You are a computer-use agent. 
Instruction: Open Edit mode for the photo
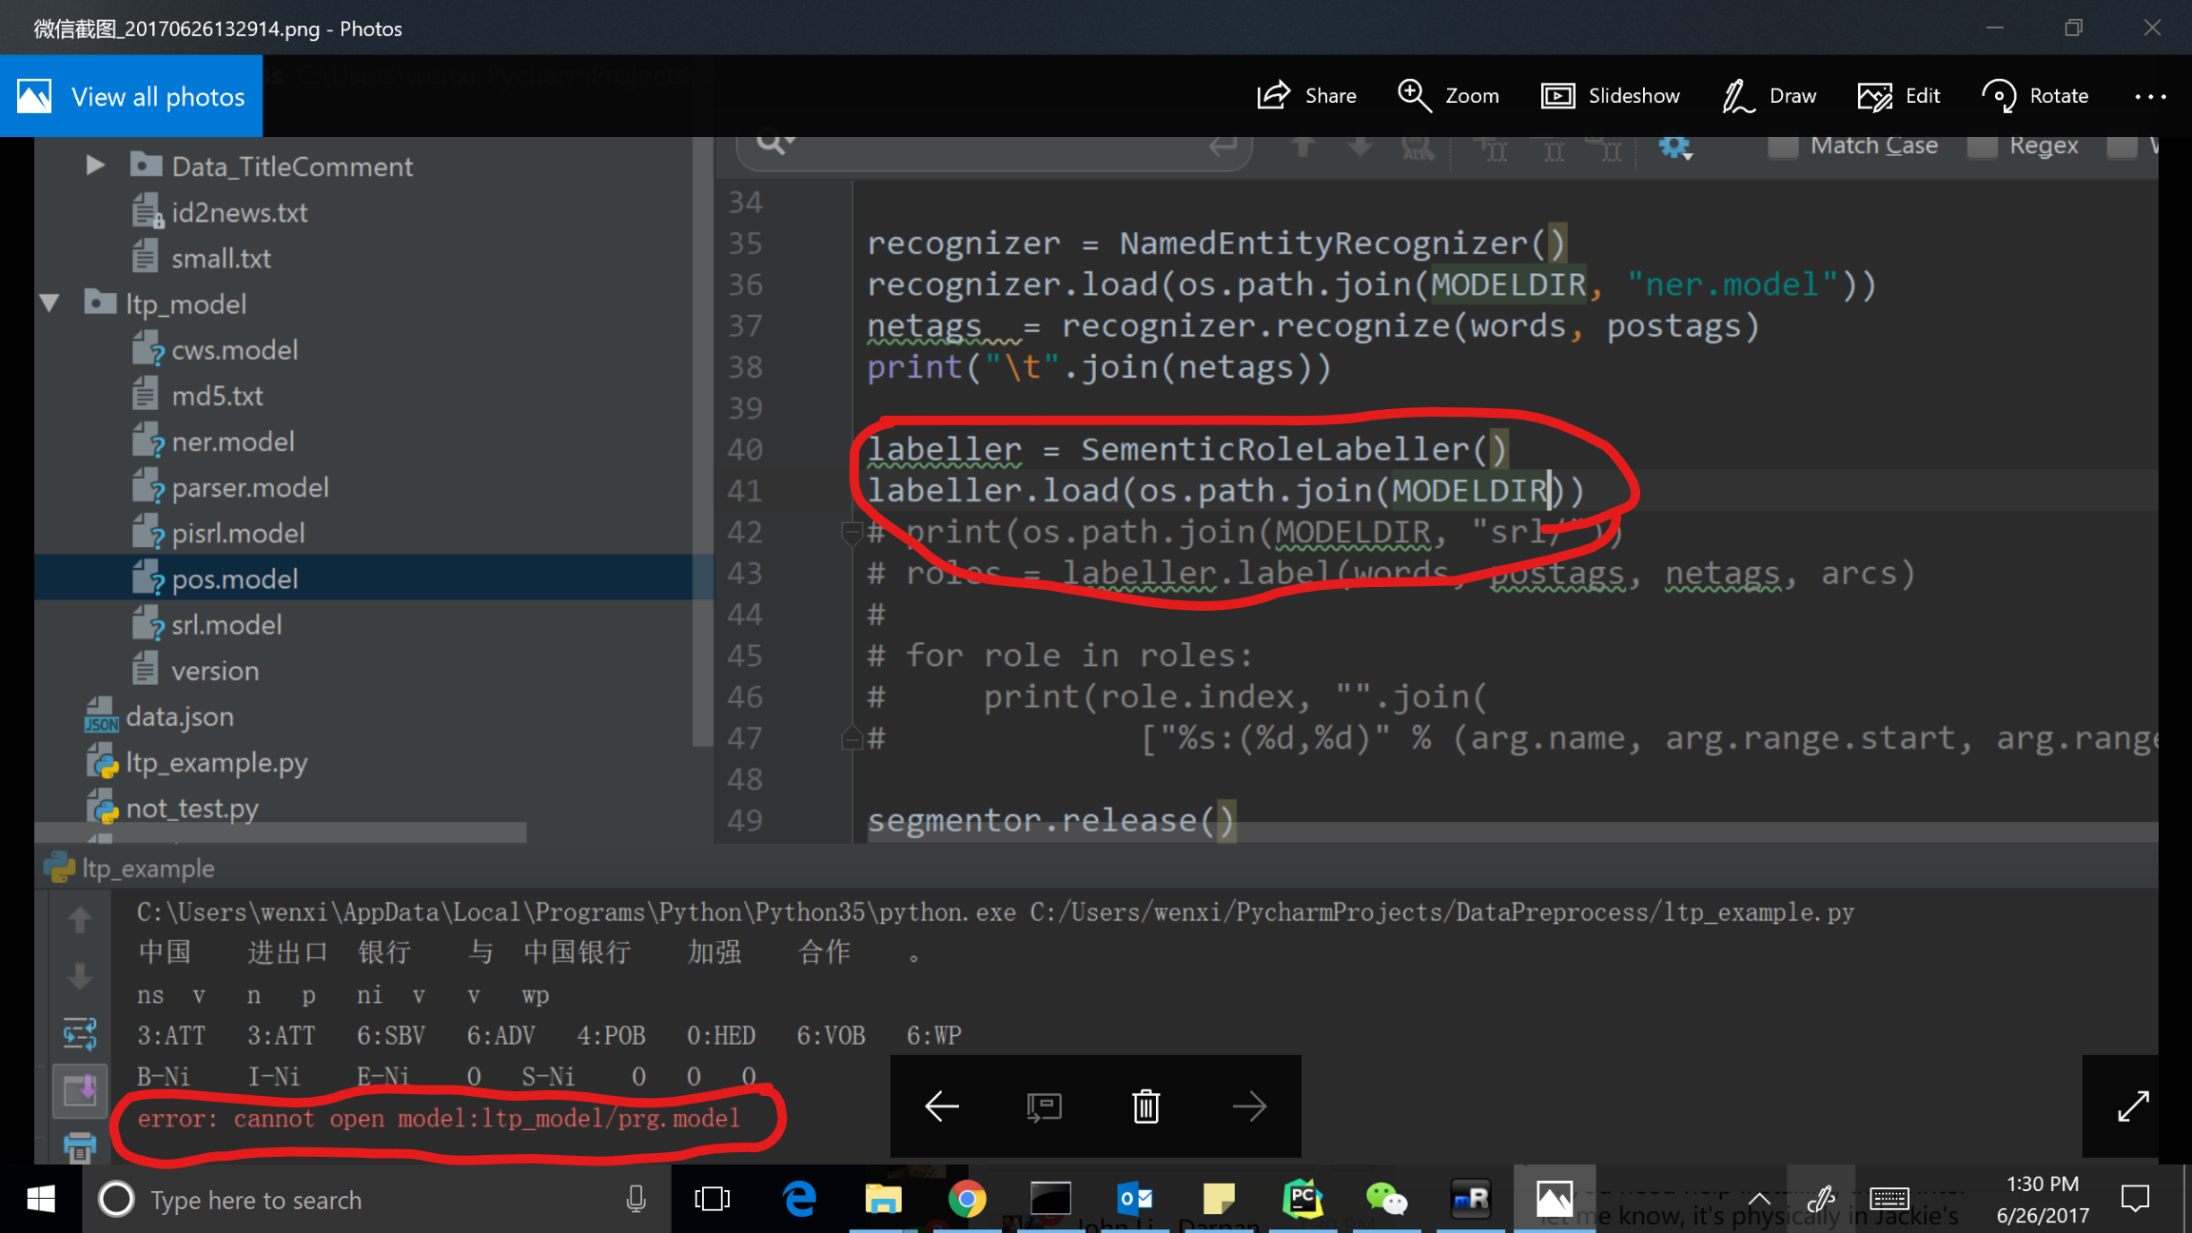(1898, 95)
